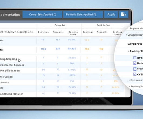
Task: Click the Comp Set Booking Share column header
Action: tap(73, 33)
